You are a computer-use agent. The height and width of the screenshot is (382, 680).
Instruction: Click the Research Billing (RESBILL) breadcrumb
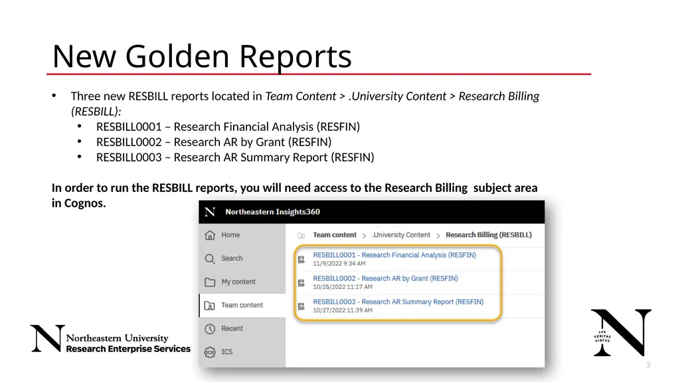(x=489, y=235)
